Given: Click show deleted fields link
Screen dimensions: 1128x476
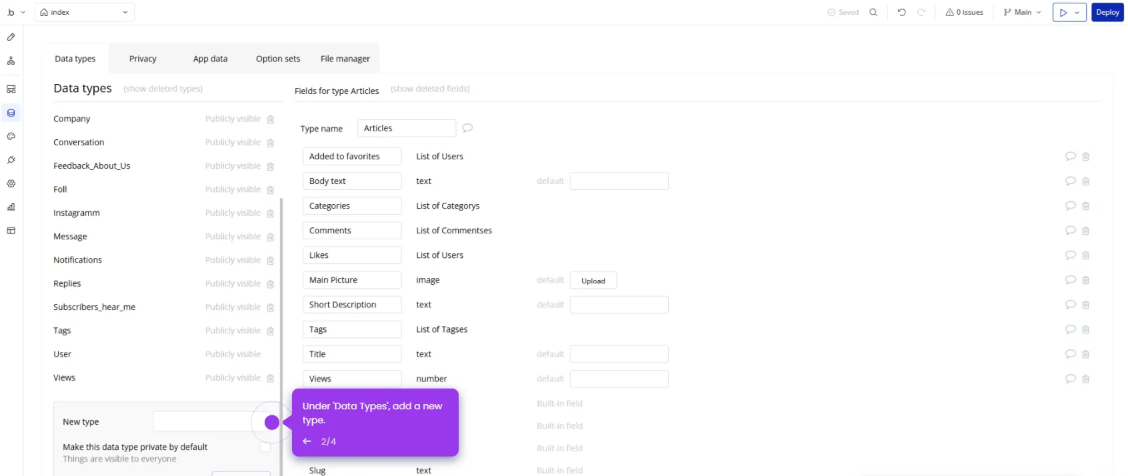Looking at the screenshot, I should coord(430,89).
